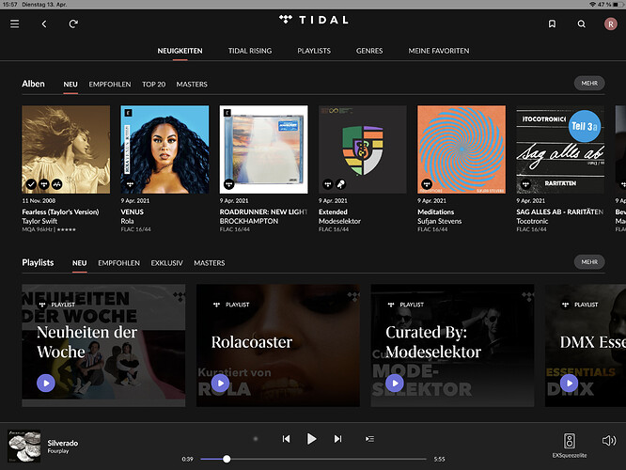Play the DMX Essentials playlist
The image size is (626, 470).
570,383
